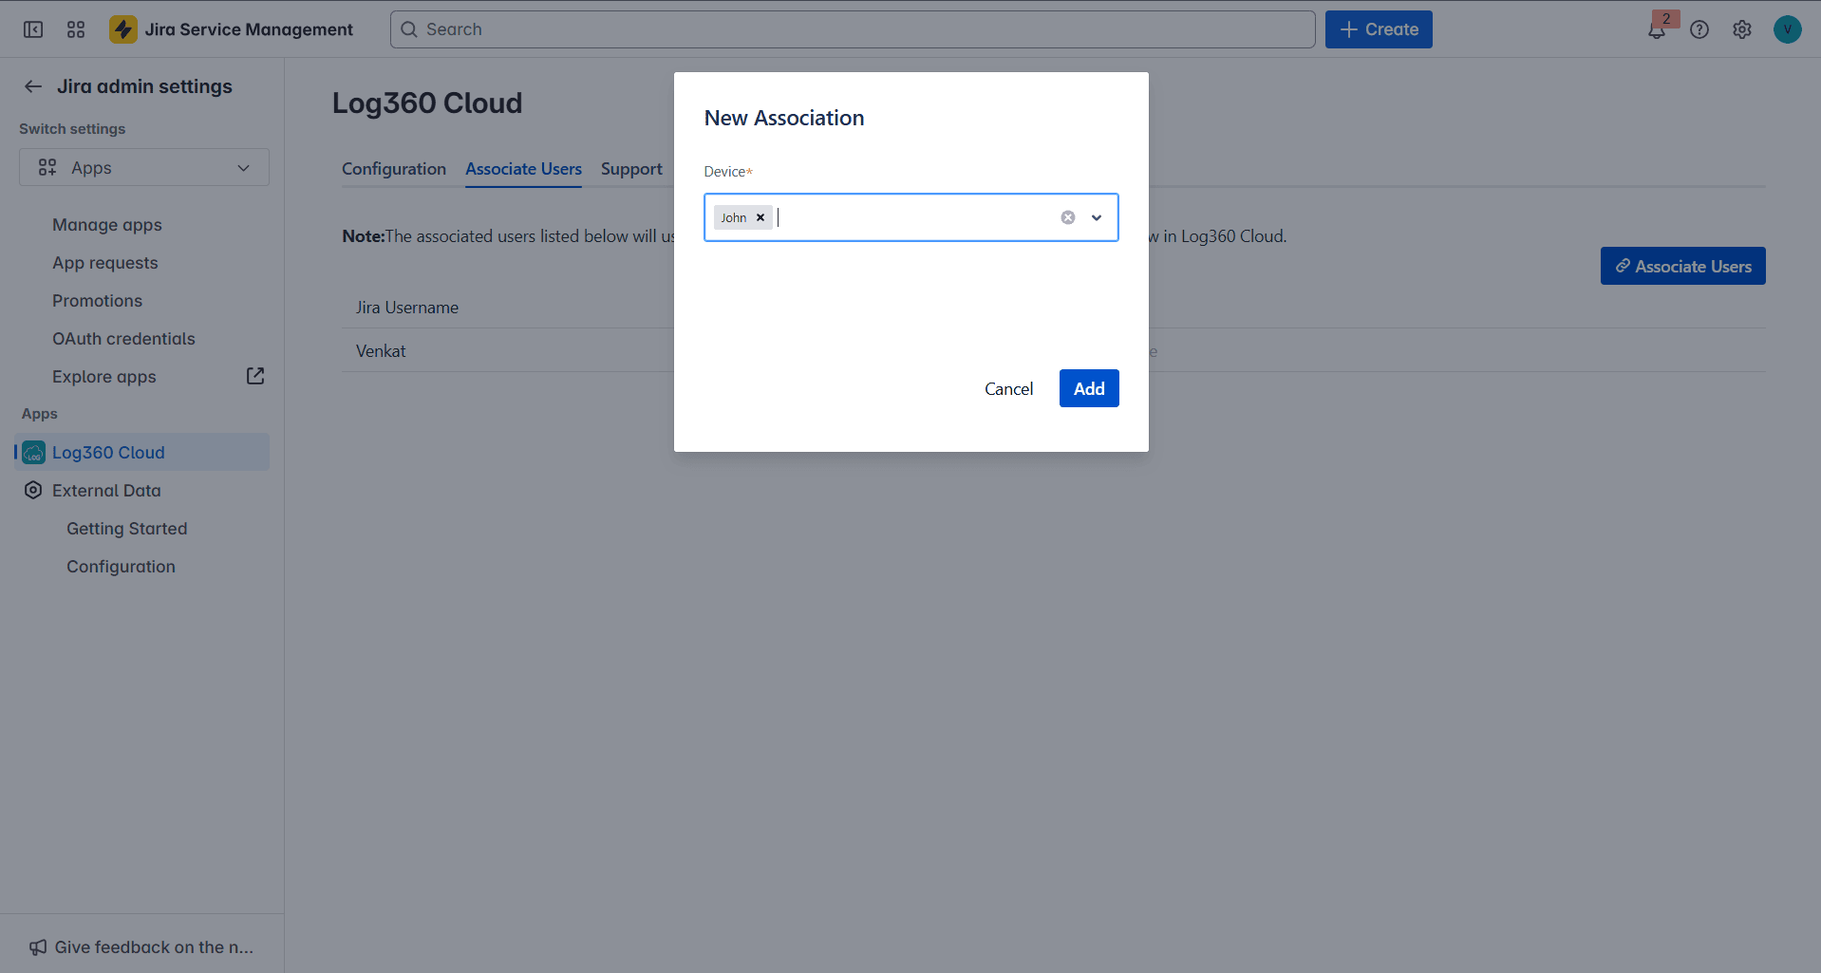Screen dimensions: 1821x973
Task: Open the Device dropdown list
Action: tap(1097, 217)
